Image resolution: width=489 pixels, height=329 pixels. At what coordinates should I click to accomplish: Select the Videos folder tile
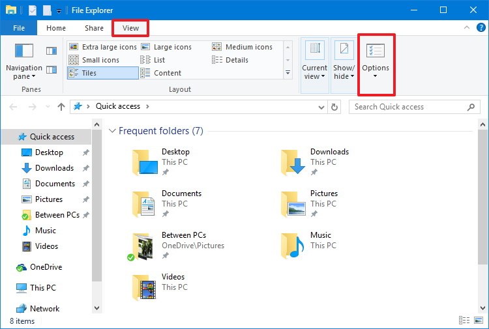(160, 287)
